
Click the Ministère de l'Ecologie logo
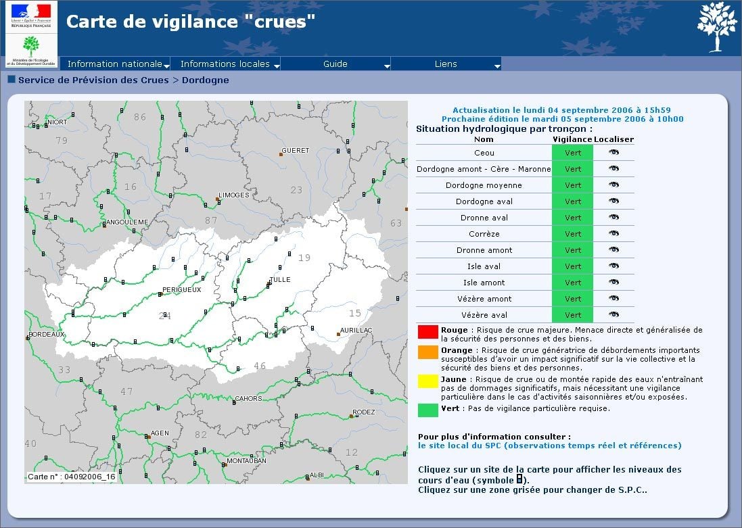[x=31, y=51]
